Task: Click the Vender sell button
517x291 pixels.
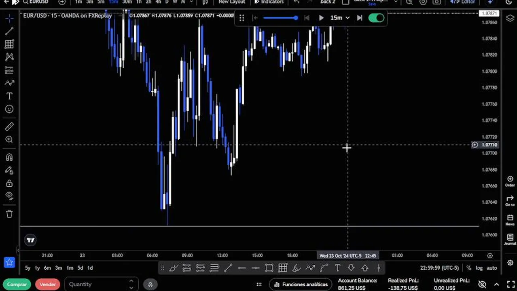Action: (x=47, y=284)
